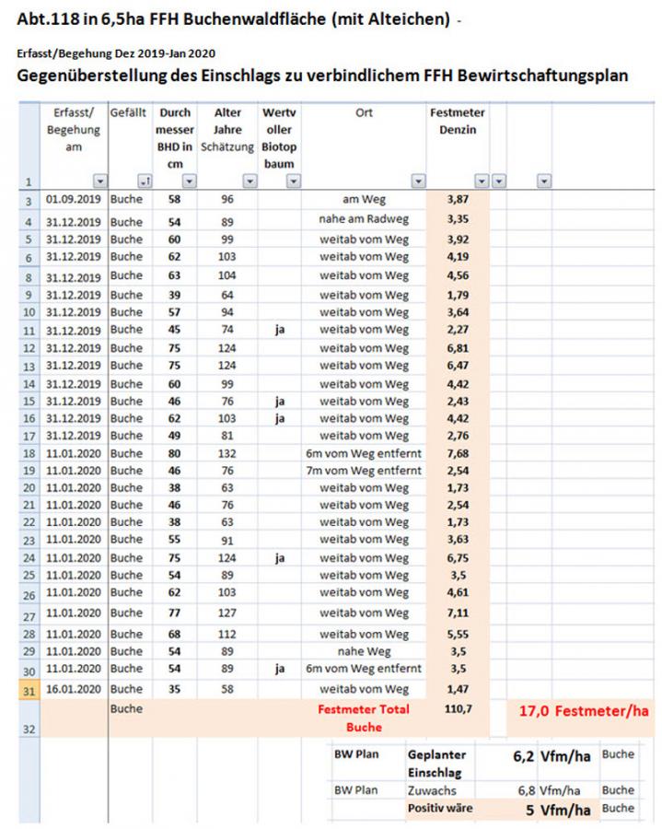Expand the Ort column filter dropdown

click(x=418, y=181)
